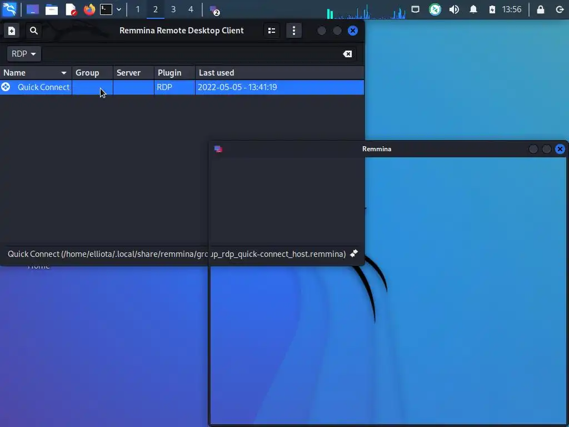569x427 pixels.
Task: Close the small Remmina connection window
Action: pos(560,149)
